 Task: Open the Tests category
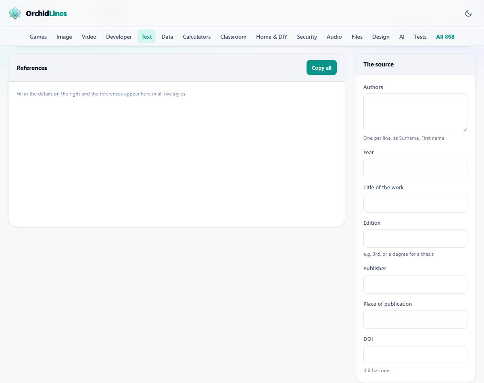pyautogui.click(x=420, y=37)
